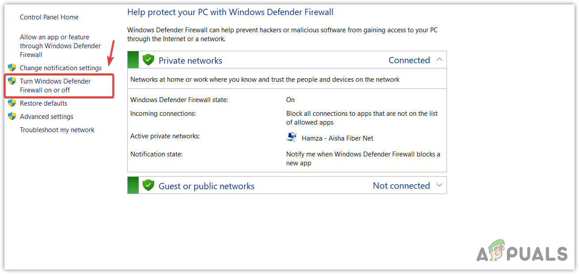Expand the Guest or public networks chevron
This screenshot has width=579, height=274.
[439, 185]
